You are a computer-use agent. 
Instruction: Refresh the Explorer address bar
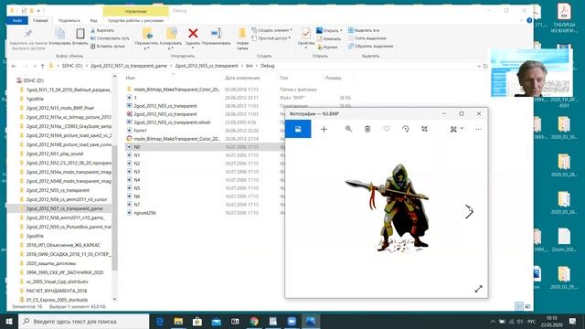click(x=485, y=66)
